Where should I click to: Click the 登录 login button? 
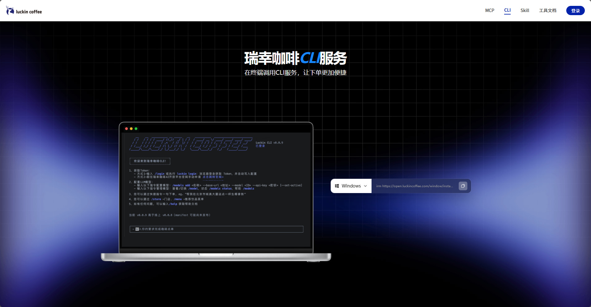[575, 11]
